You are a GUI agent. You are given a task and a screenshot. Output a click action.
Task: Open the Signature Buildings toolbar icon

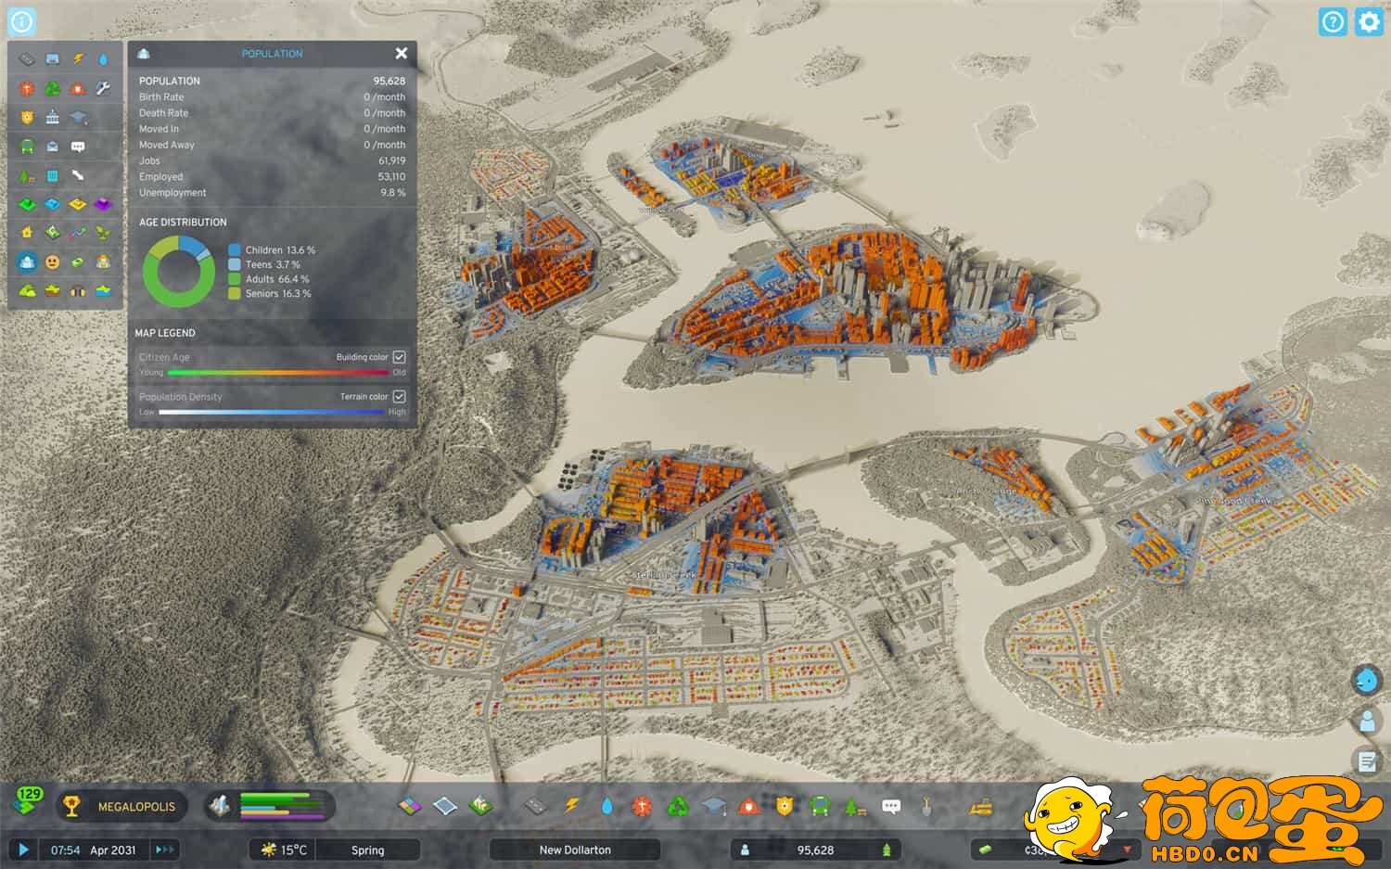pyautogui.click(x=480, y=806)
